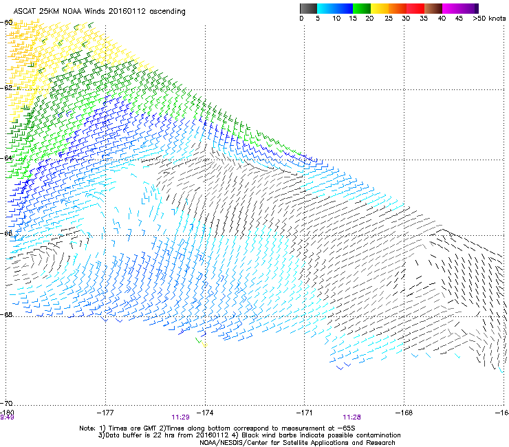This screenshot has width=509, height=447.
Task: Click the title "ASCAT 25KM NOAA Winds 20160112 ascending"
Action: (x=99, y=12)
